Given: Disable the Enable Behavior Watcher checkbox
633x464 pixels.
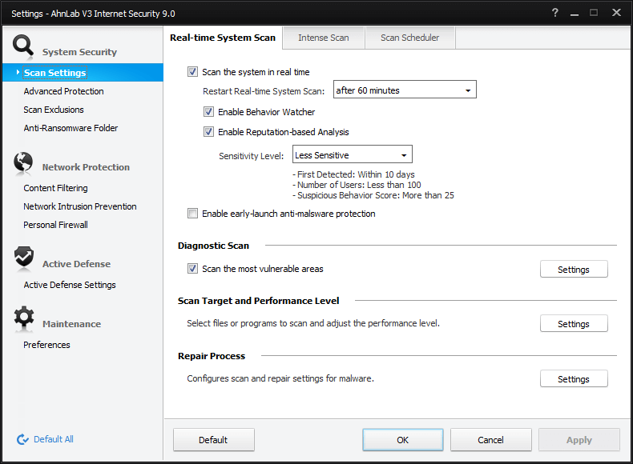Looking at the screenshot, I should (x=208, y=112).
